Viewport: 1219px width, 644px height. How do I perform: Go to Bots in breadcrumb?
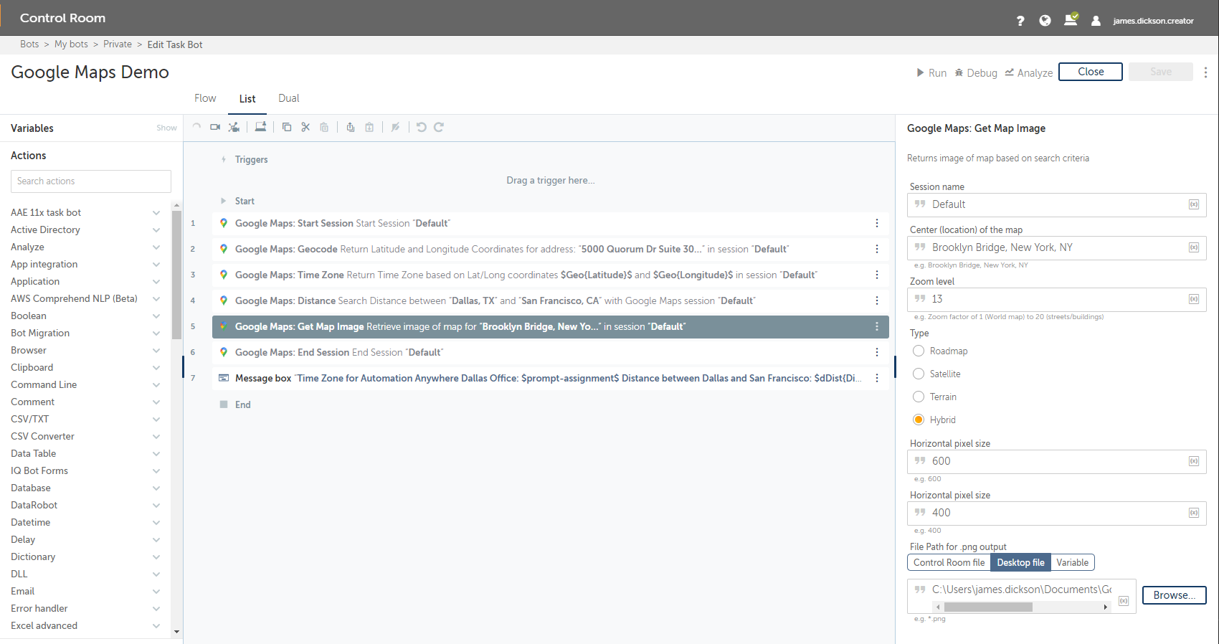(x=29, y=44)
